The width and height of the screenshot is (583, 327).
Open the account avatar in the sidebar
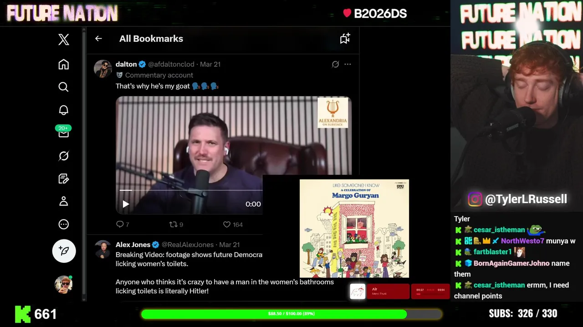click(64, 284)
